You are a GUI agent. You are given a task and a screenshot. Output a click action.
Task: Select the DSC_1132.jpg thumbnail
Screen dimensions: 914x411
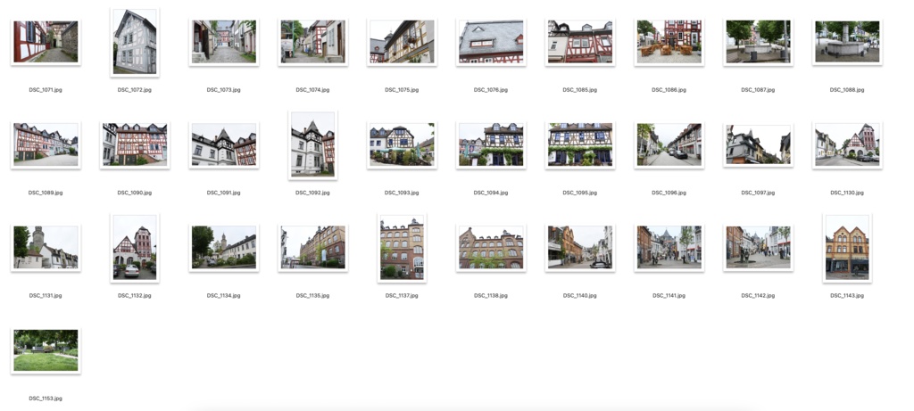(x=135, y=248)
